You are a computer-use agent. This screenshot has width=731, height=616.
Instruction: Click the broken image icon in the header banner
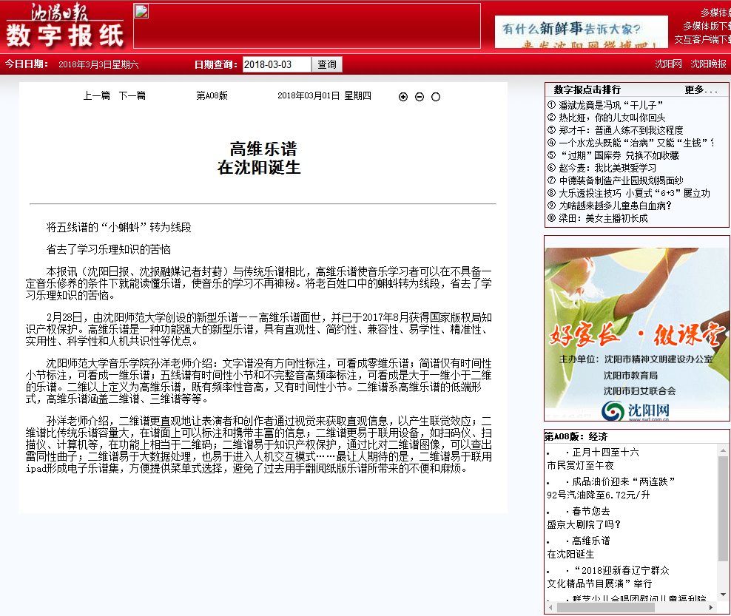pyautogui.click(x=141, y=11)
